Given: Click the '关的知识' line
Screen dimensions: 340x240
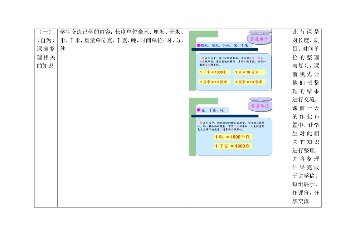Looking at the screenshot, I should click(306, 142).
